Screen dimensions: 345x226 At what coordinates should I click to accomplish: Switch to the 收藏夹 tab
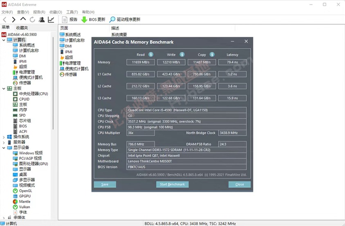(x=22, y=28)
